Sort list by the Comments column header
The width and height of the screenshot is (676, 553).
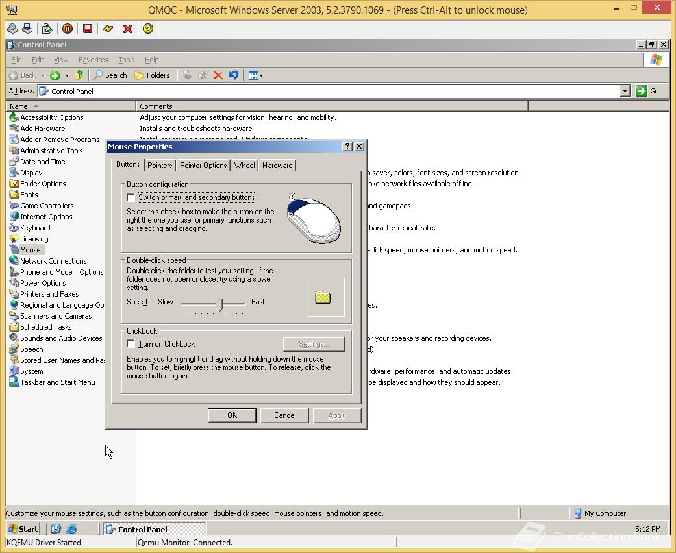pos(332,106)
